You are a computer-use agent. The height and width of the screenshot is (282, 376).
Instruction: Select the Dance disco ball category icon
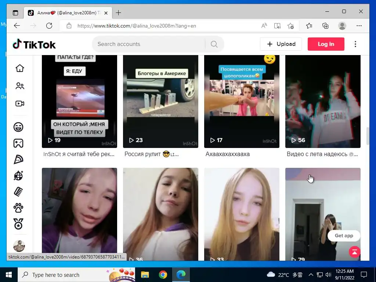pyautogui.click(x=18, y=176)
